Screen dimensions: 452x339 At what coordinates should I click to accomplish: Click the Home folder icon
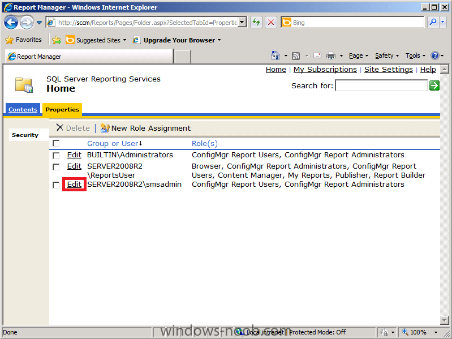[x=24, y=85]
